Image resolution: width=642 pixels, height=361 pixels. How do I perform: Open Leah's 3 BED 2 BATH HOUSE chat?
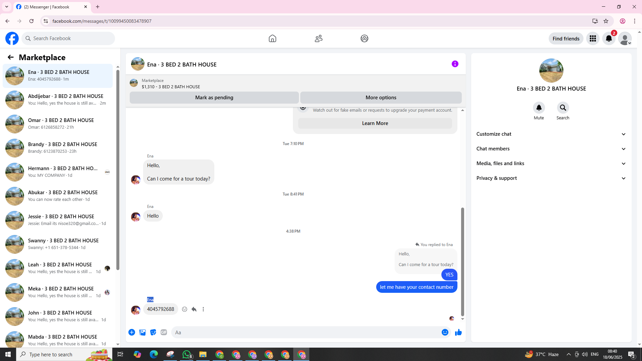58,268
